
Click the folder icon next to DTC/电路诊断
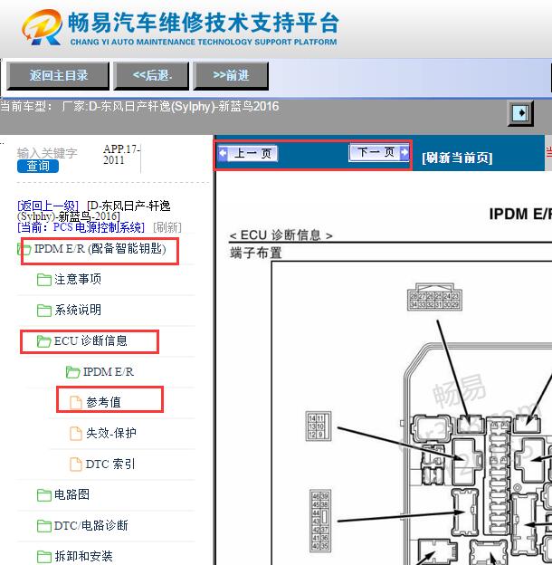[x=44, y=526]
